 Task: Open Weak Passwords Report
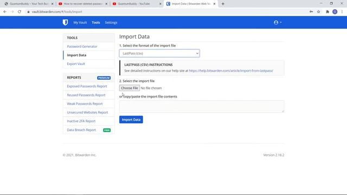point(85,103)
